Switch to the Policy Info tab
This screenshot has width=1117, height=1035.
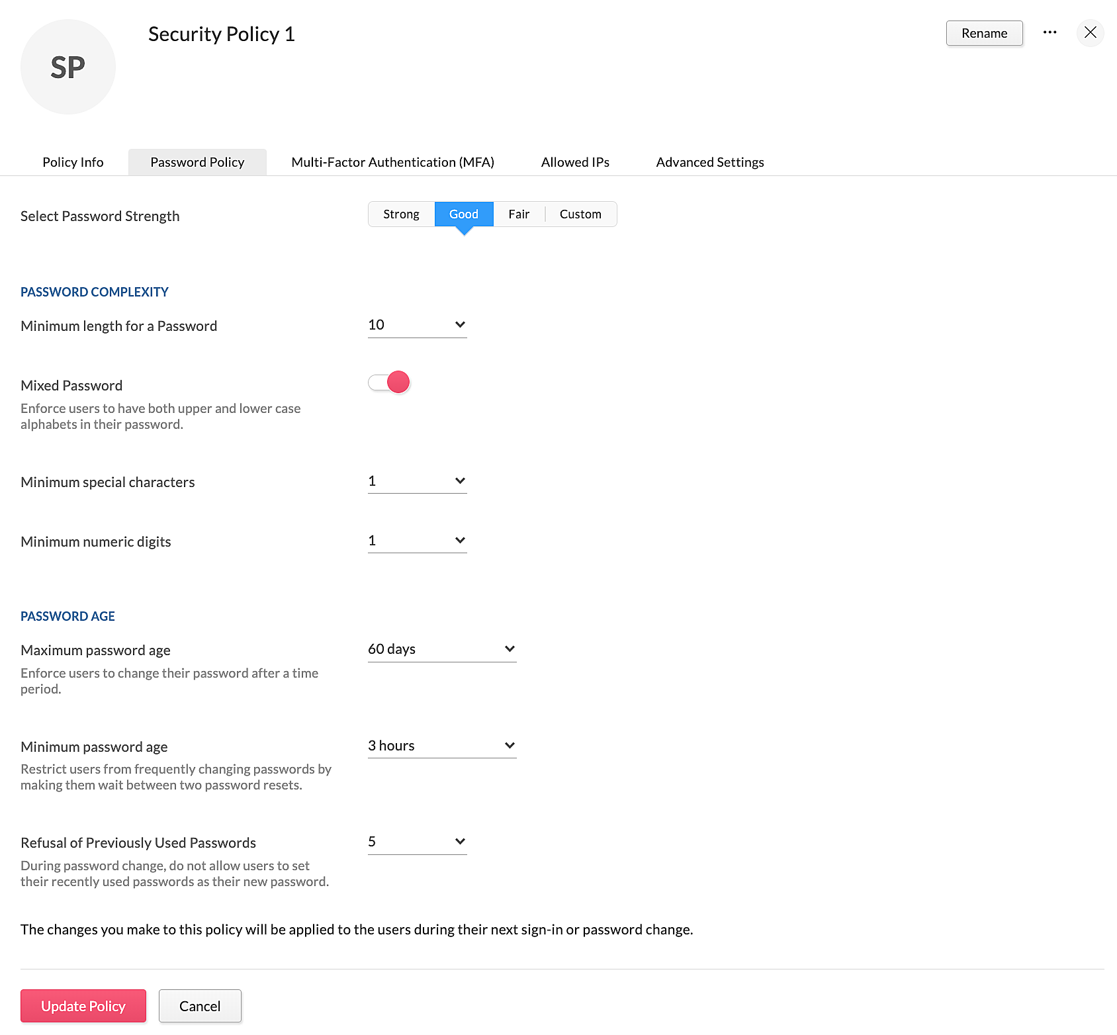[73, 162]
